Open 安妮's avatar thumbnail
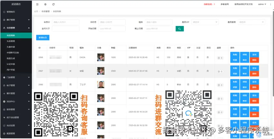Viewport: 274px width, 139px height. [101, 71]
